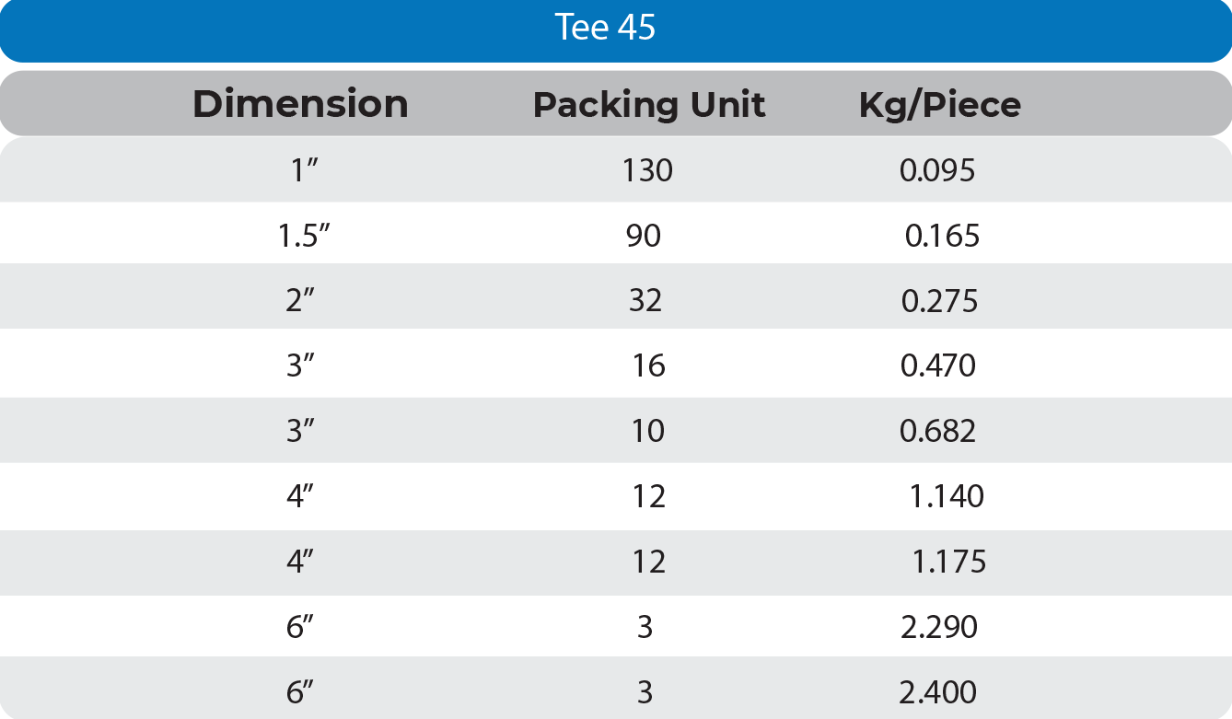Select the 1.5″ dimension cell
The image size is (1232, 719).
[x=304, y=237]
